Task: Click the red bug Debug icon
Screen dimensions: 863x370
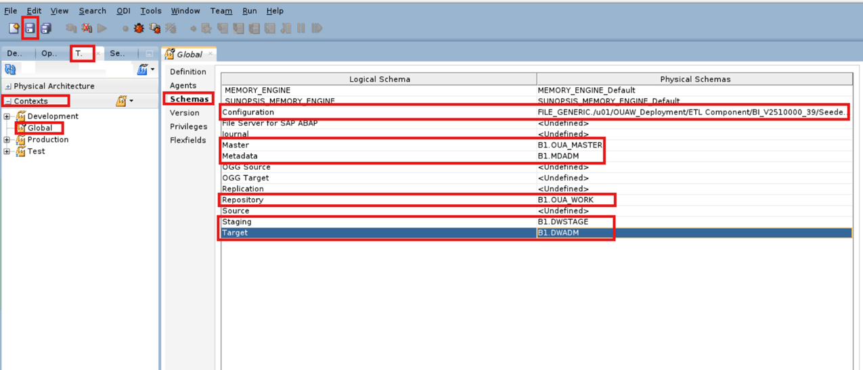Action: [139, 28]
